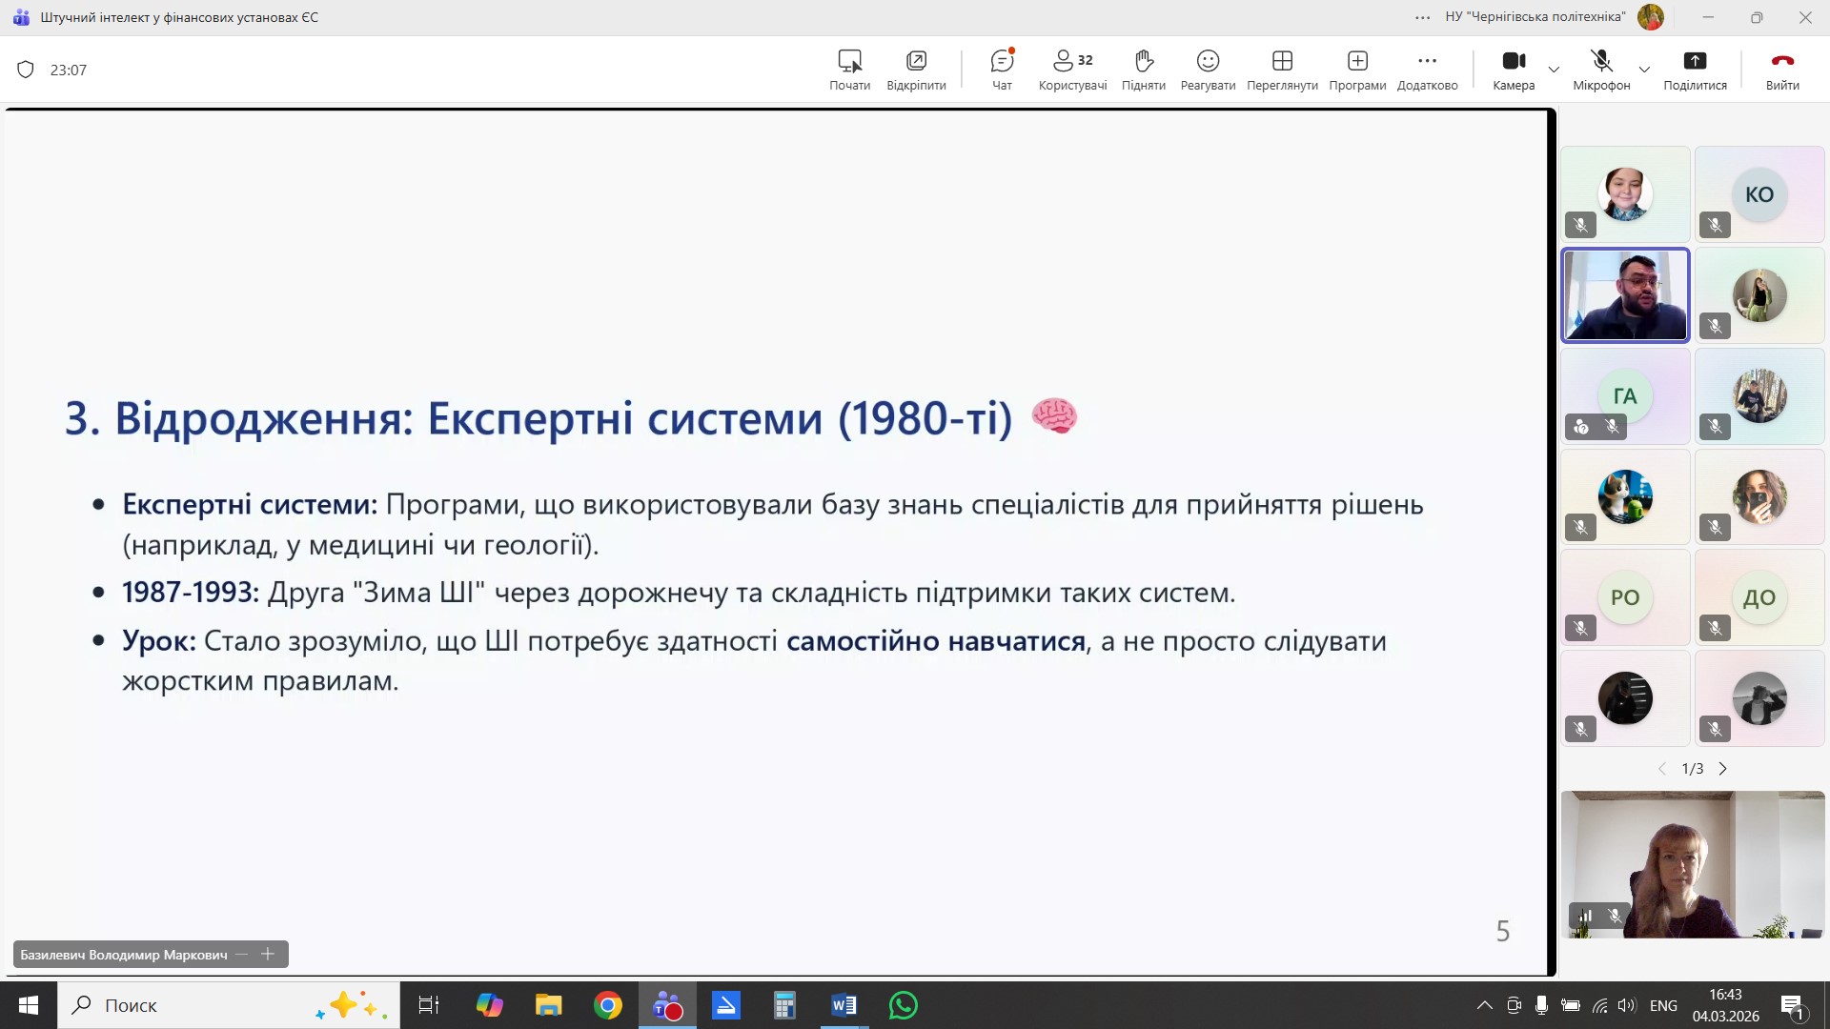The height and width of the screenshot is (1029, 1830).
Task: Zoom in shared content with plus
Action: click(x=268, y=954)
